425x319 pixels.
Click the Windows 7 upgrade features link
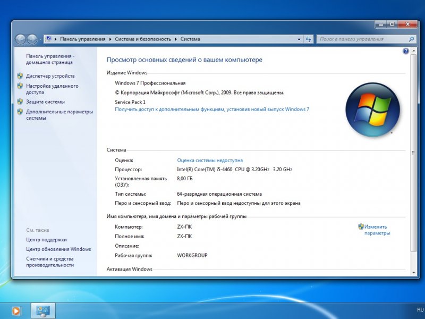coord(212,110)
